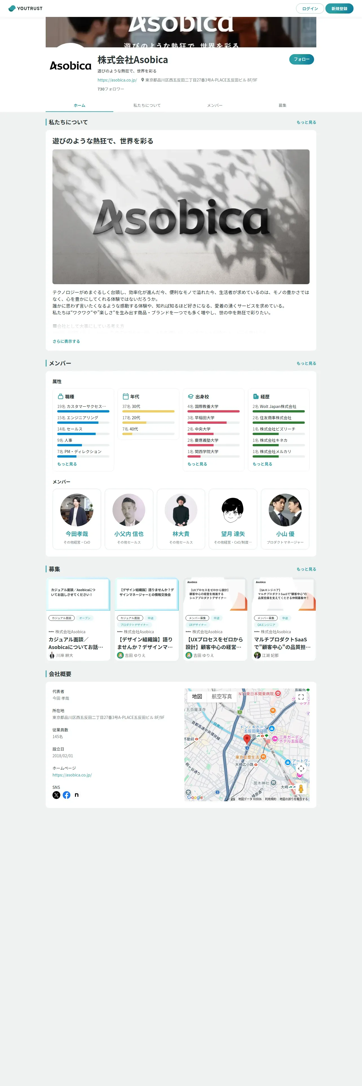Open the X (Twitter) SNS icon

point(56,795)
